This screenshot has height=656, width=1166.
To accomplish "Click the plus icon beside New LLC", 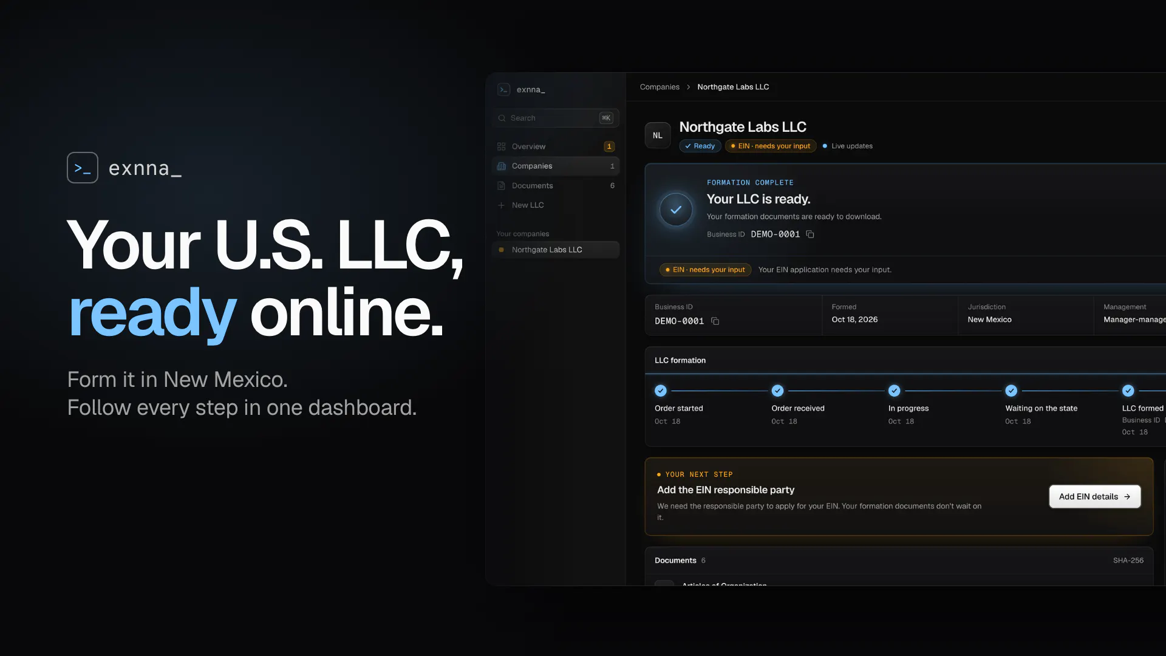I will pos(501,205).
